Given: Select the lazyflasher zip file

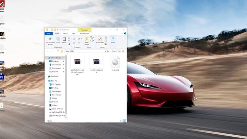Looking at the screenshot, I should pyautogui.click(x=77, y=65).
